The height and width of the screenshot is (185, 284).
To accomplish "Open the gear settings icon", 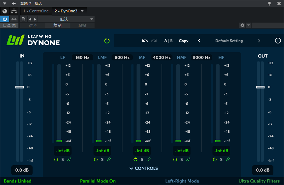I will pyautogui.click(x=242, y=25).
